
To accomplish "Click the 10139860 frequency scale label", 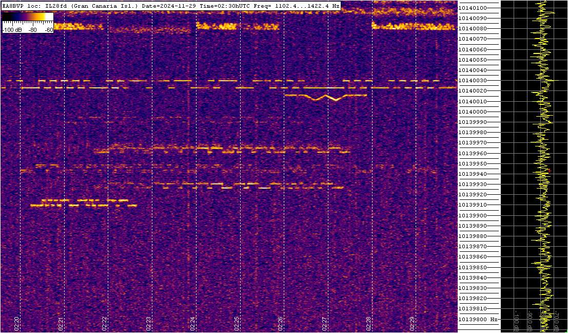I will click(x=473, y=257).
